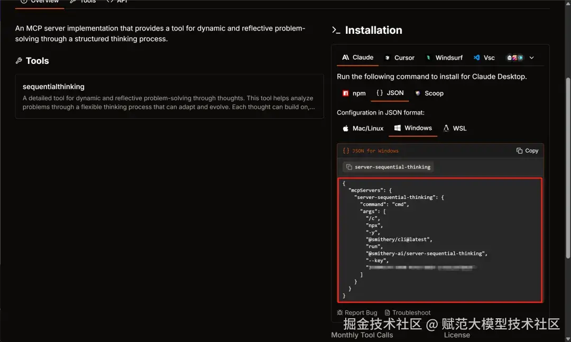Click the document icon near Troubleshoot
Image resolution: width=571 pixels, height=342 pixels.
pos(388,312)
